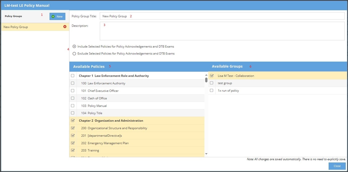348x172 pixels.
Task: Click Lisa M Test - Collaboration group text
Action: 236,76
